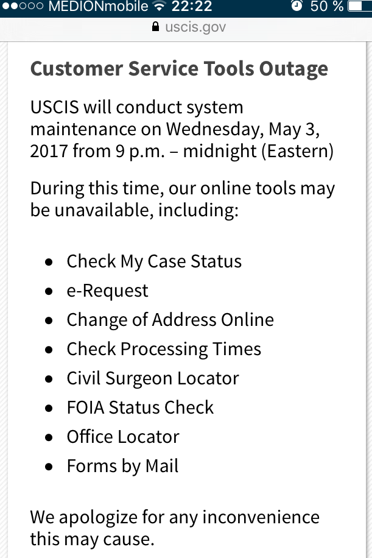372x558 pixels.
Task: Tap the Customer Service Tools Outage heading
Action: pos(179,69)
